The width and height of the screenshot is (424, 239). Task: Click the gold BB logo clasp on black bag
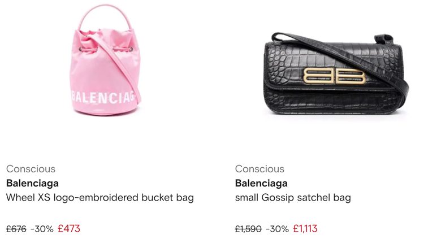point(335,76)
